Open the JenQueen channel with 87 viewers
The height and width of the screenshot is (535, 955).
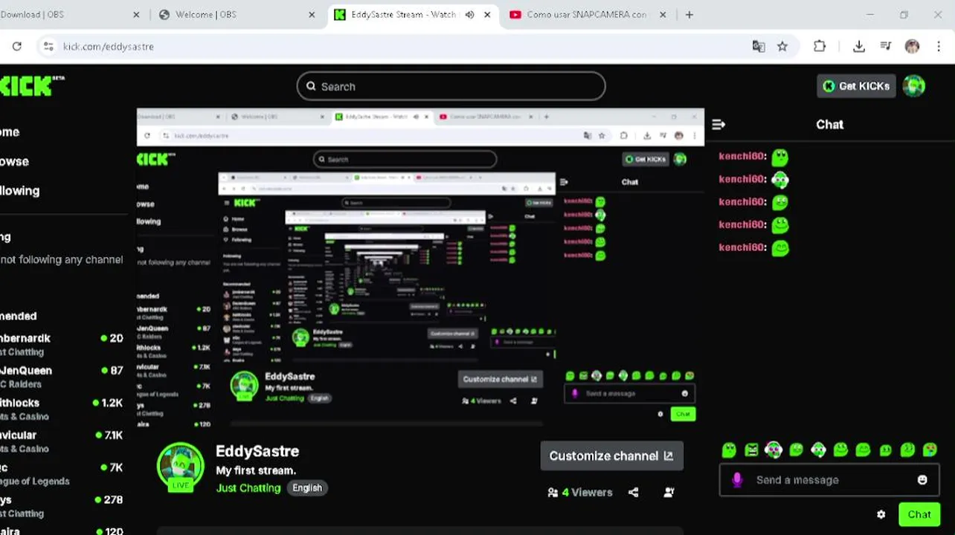62,377
